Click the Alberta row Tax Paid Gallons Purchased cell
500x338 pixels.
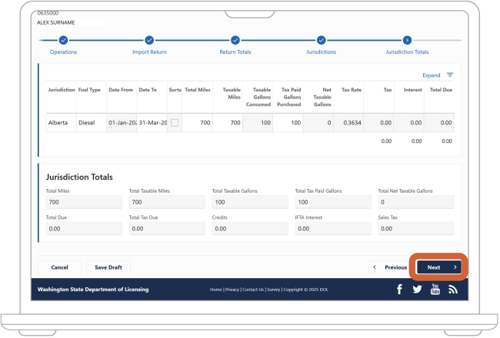tap(288, 123)
